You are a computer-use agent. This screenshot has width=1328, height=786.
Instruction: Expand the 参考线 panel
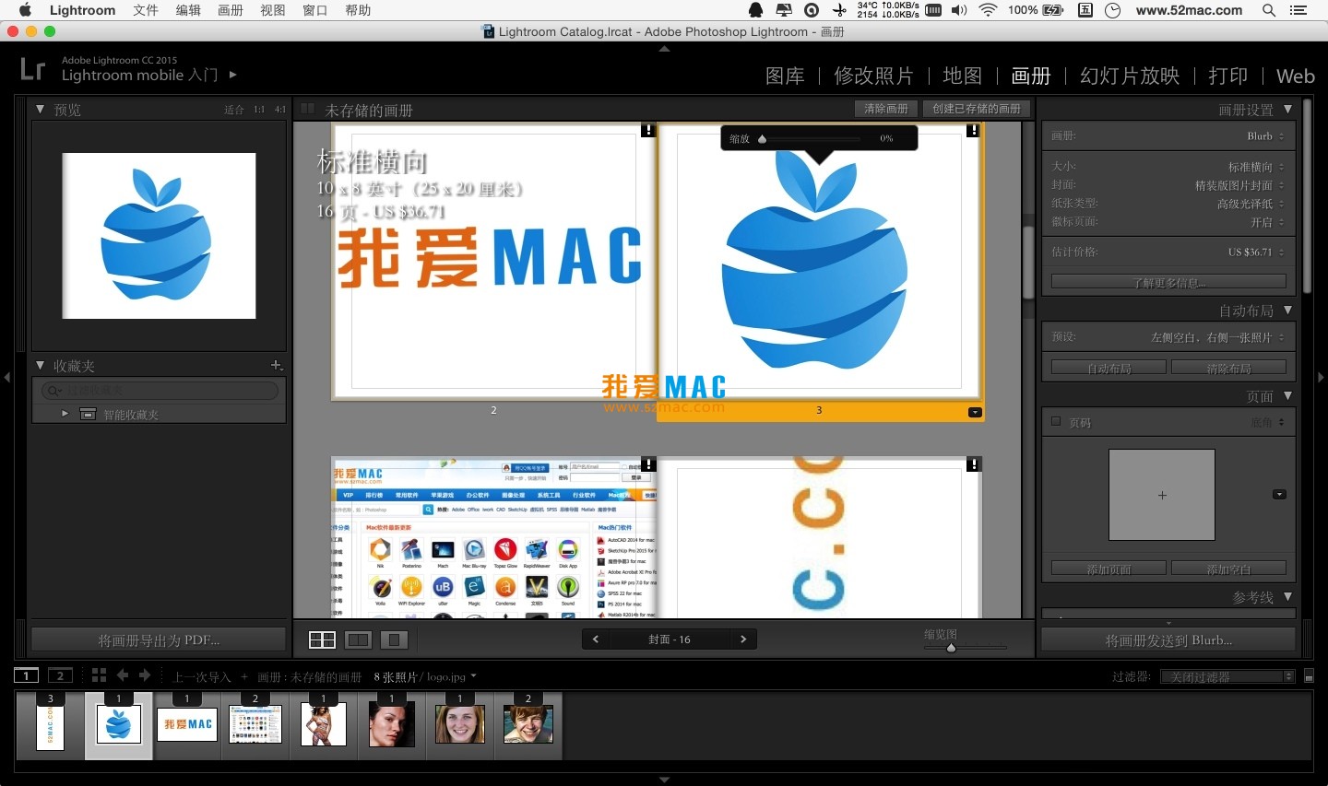click(1288, 597)
